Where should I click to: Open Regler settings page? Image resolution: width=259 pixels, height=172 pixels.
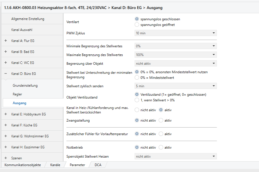coord(17,94)
